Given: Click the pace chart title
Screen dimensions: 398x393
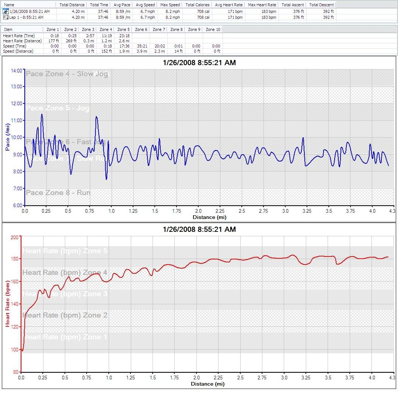Looking at the screenshot, I should [199, 63].
